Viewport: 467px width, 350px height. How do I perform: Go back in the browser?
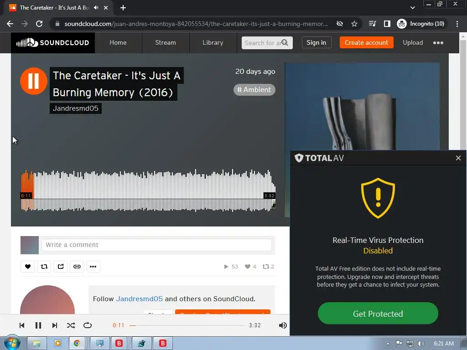[10, 24]
